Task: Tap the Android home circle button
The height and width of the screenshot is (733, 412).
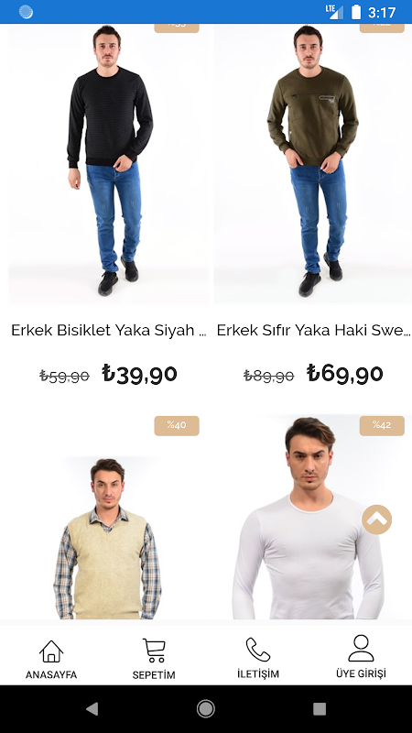Action: [206, 708]
